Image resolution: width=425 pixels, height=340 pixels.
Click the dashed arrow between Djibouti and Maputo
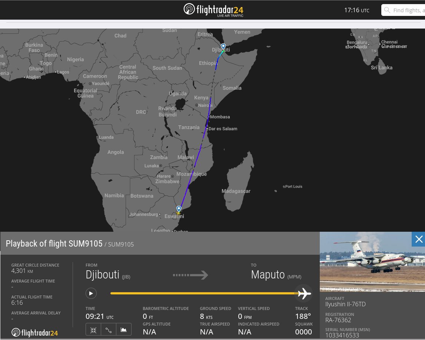190,275
